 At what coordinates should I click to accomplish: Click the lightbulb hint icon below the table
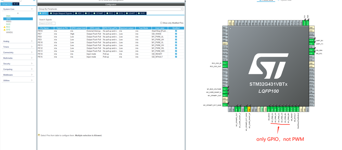(x=39, y=135)
